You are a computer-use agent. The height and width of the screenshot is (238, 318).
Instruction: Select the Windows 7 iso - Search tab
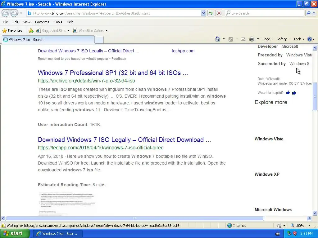coord(48,40)
